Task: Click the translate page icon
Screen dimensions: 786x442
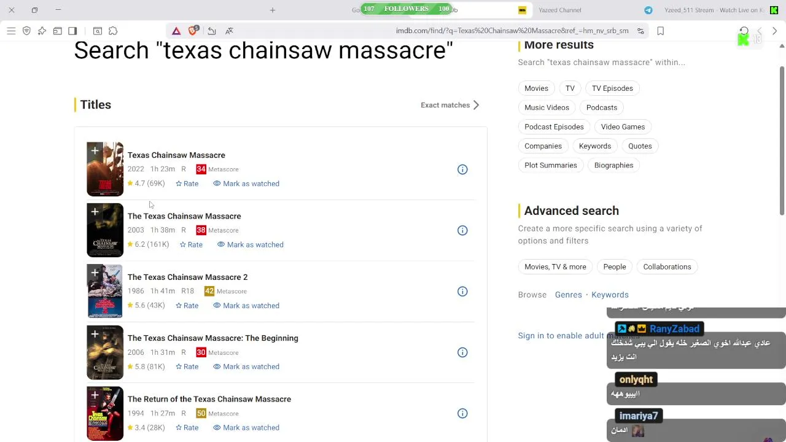Action: click(229, 31)
